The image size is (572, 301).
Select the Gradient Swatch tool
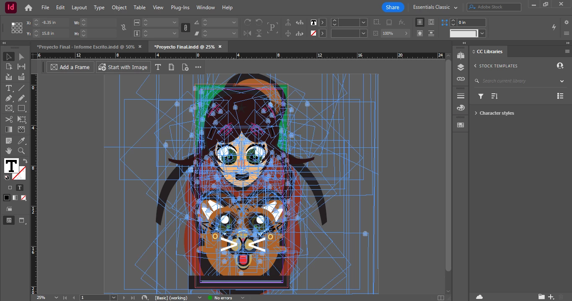click(9, 130)
